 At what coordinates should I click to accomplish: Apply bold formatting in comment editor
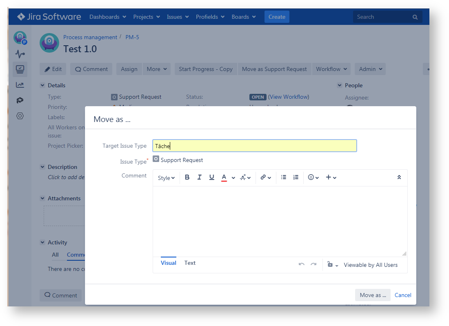point(187,177)
